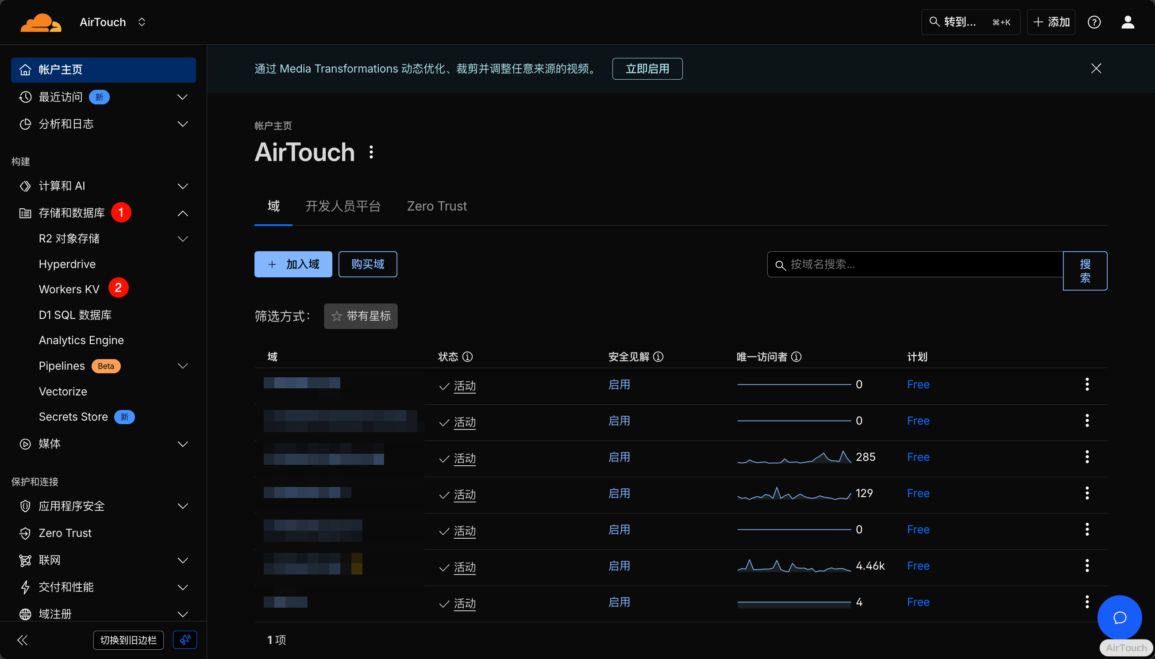The width and height of the screenshot is (1155, 659).
Task: Collapse sidebar with double-arrow icon
Action: (22, 640)
